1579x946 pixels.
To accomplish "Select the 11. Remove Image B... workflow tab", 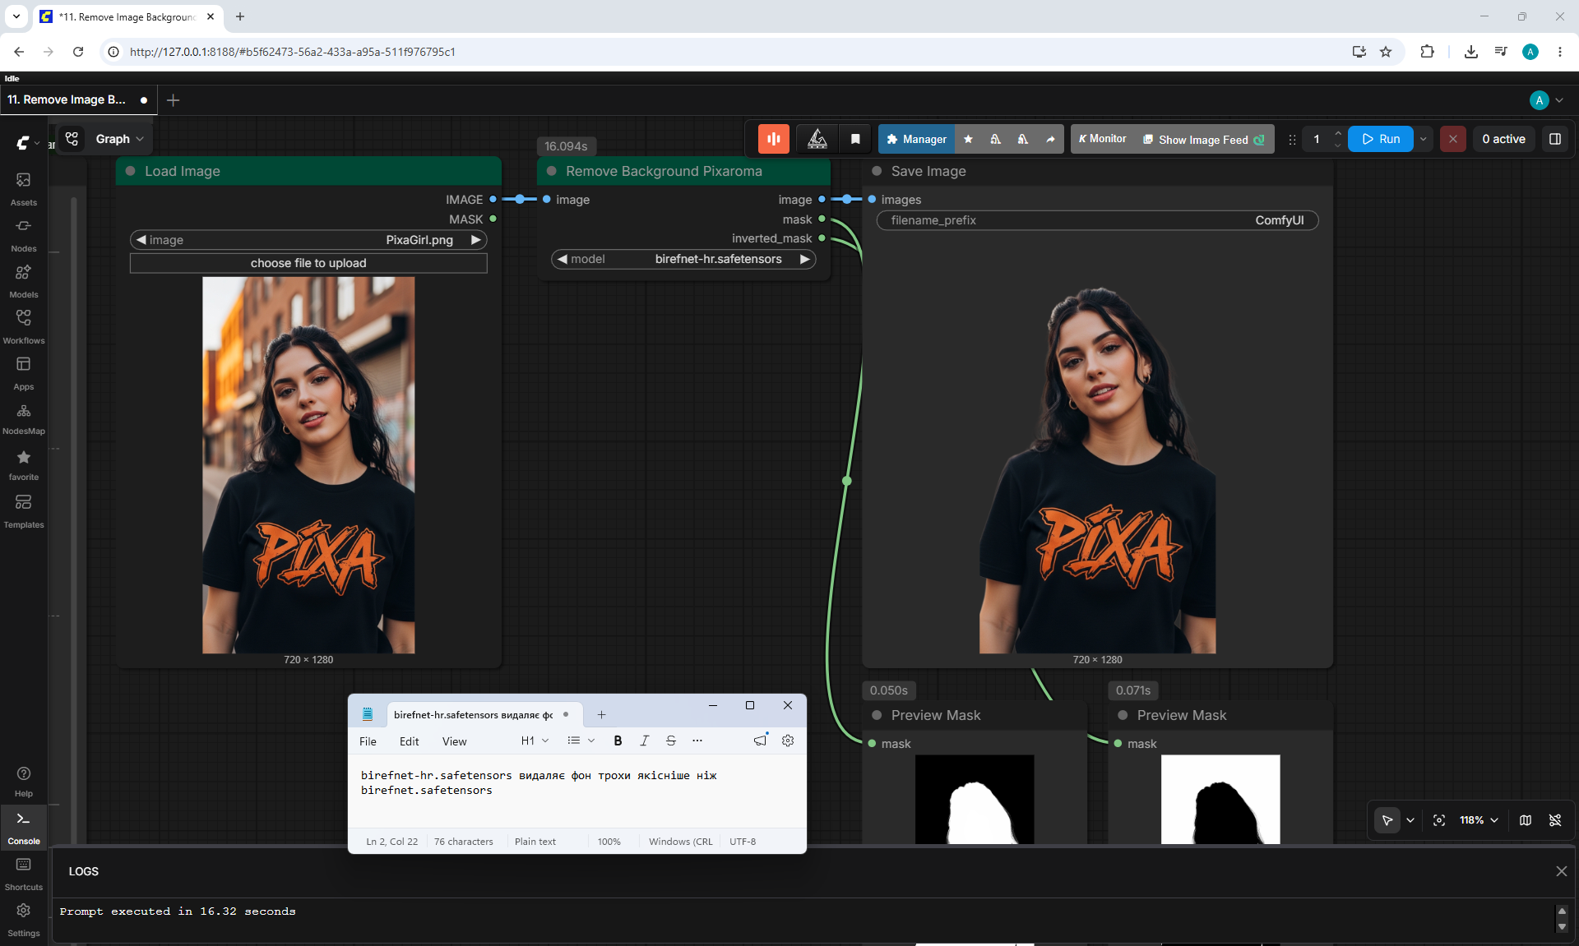I will pos(78,99).
